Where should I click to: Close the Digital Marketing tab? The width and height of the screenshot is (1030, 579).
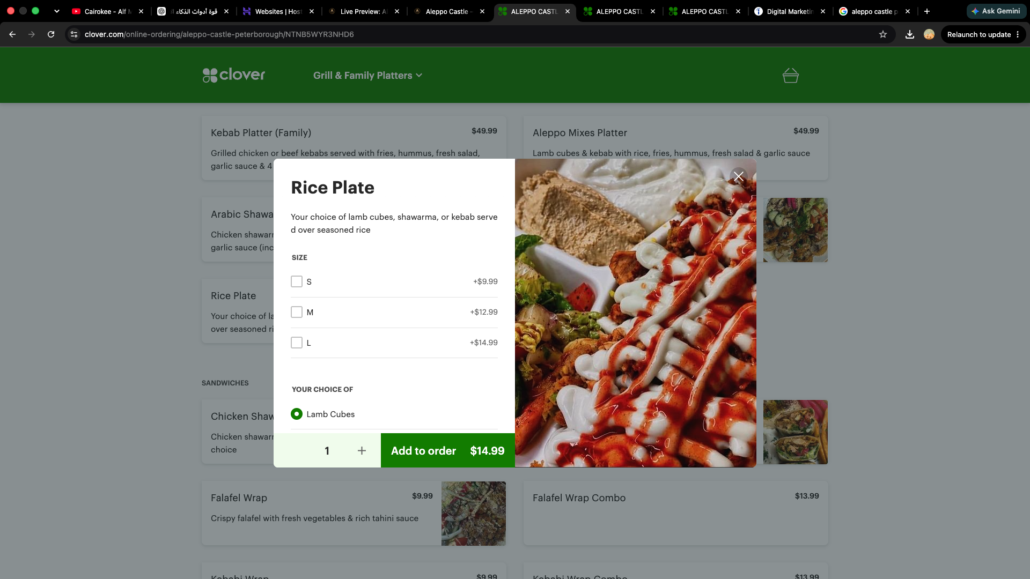(x=823, y=11)
